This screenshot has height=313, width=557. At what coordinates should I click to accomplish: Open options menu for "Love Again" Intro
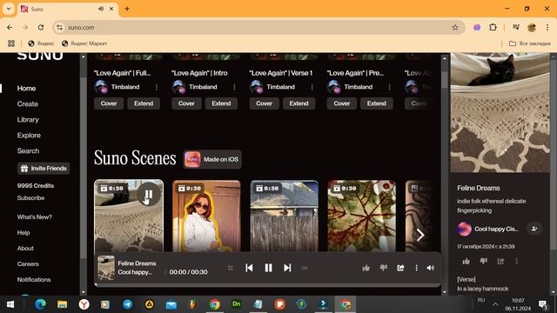[x=234, y=87]
